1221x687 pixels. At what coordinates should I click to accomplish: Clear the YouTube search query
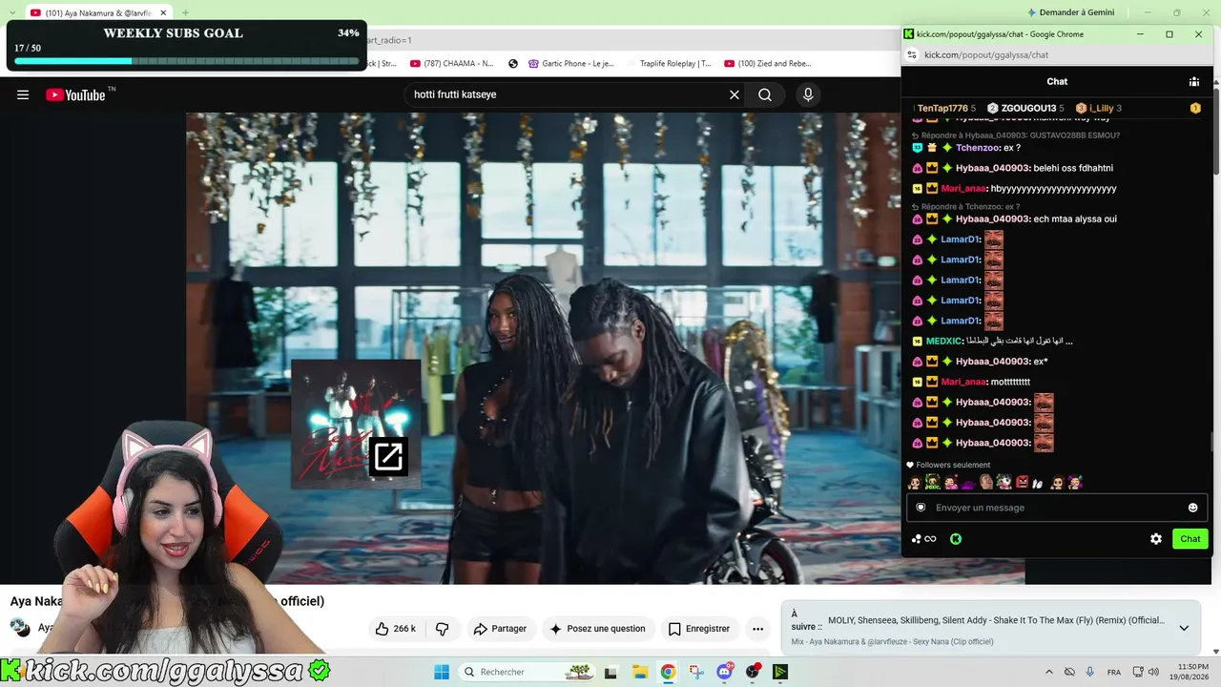tap(735, 94)
